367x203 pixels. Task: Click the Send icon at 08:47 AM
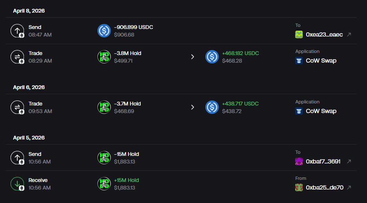tap(17, 31)
